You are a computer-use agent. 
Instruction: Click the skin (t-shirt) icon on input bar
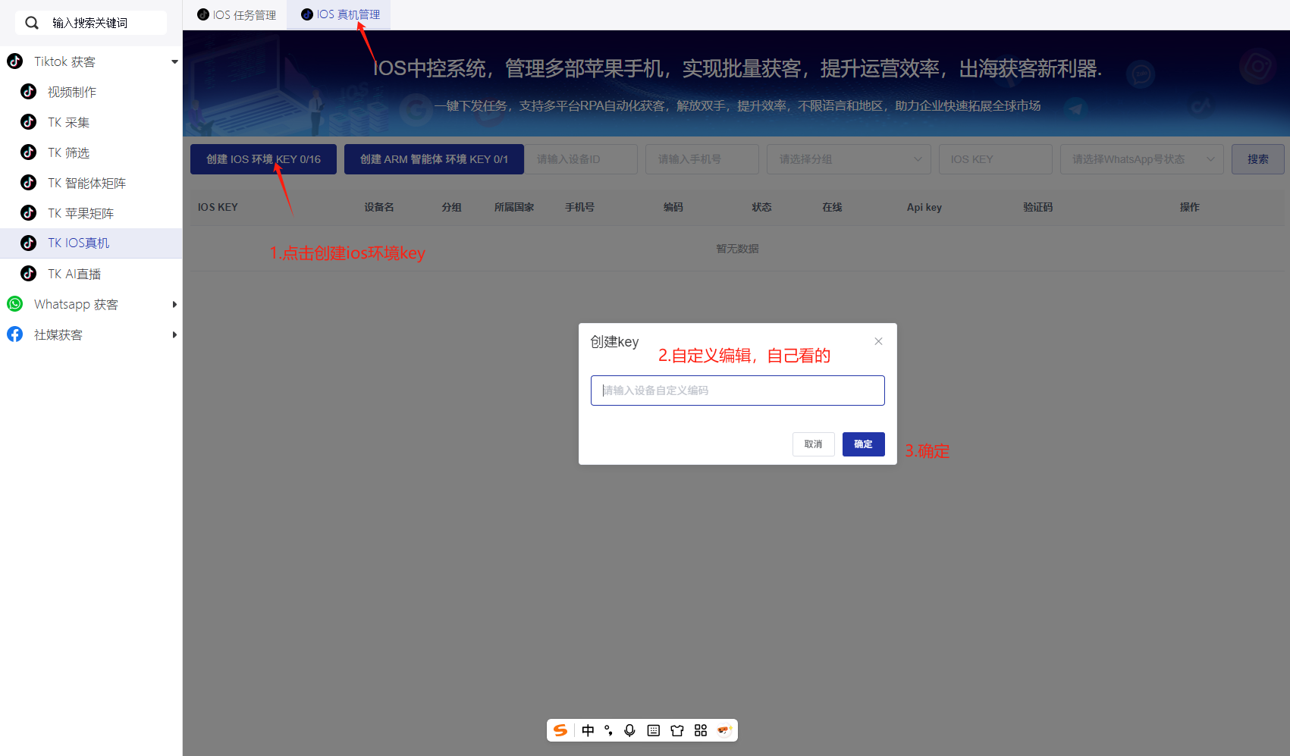(x=676, y=730)
